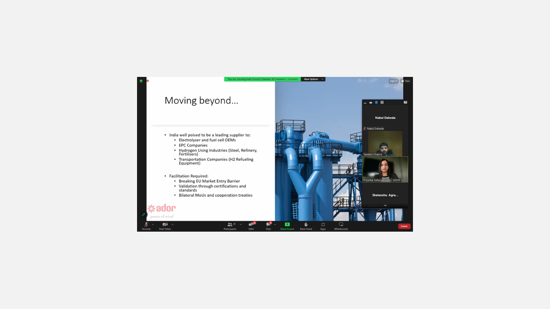The width and height of the screenshot is (550, 309).
Task: Open the Q&A panel
Action: pos(251,225)
